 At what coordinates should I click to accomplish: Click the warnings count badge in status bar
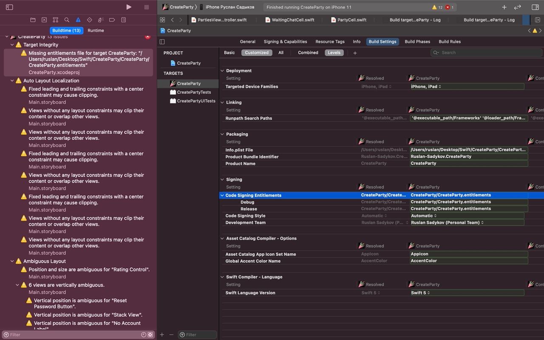(437, 7)
